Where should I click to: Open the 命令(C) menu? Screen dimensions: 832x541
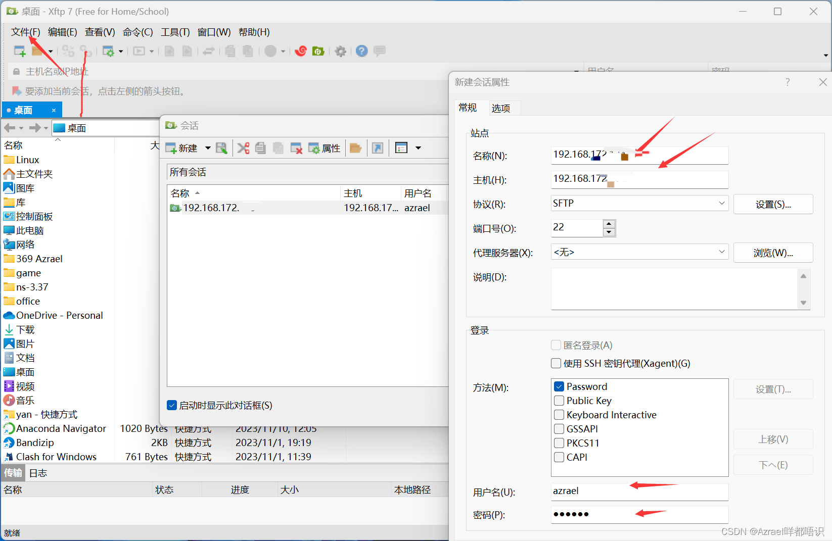137,32
